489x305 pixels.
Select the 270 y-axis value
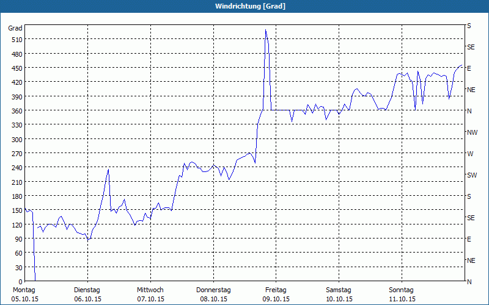(17, 154)
